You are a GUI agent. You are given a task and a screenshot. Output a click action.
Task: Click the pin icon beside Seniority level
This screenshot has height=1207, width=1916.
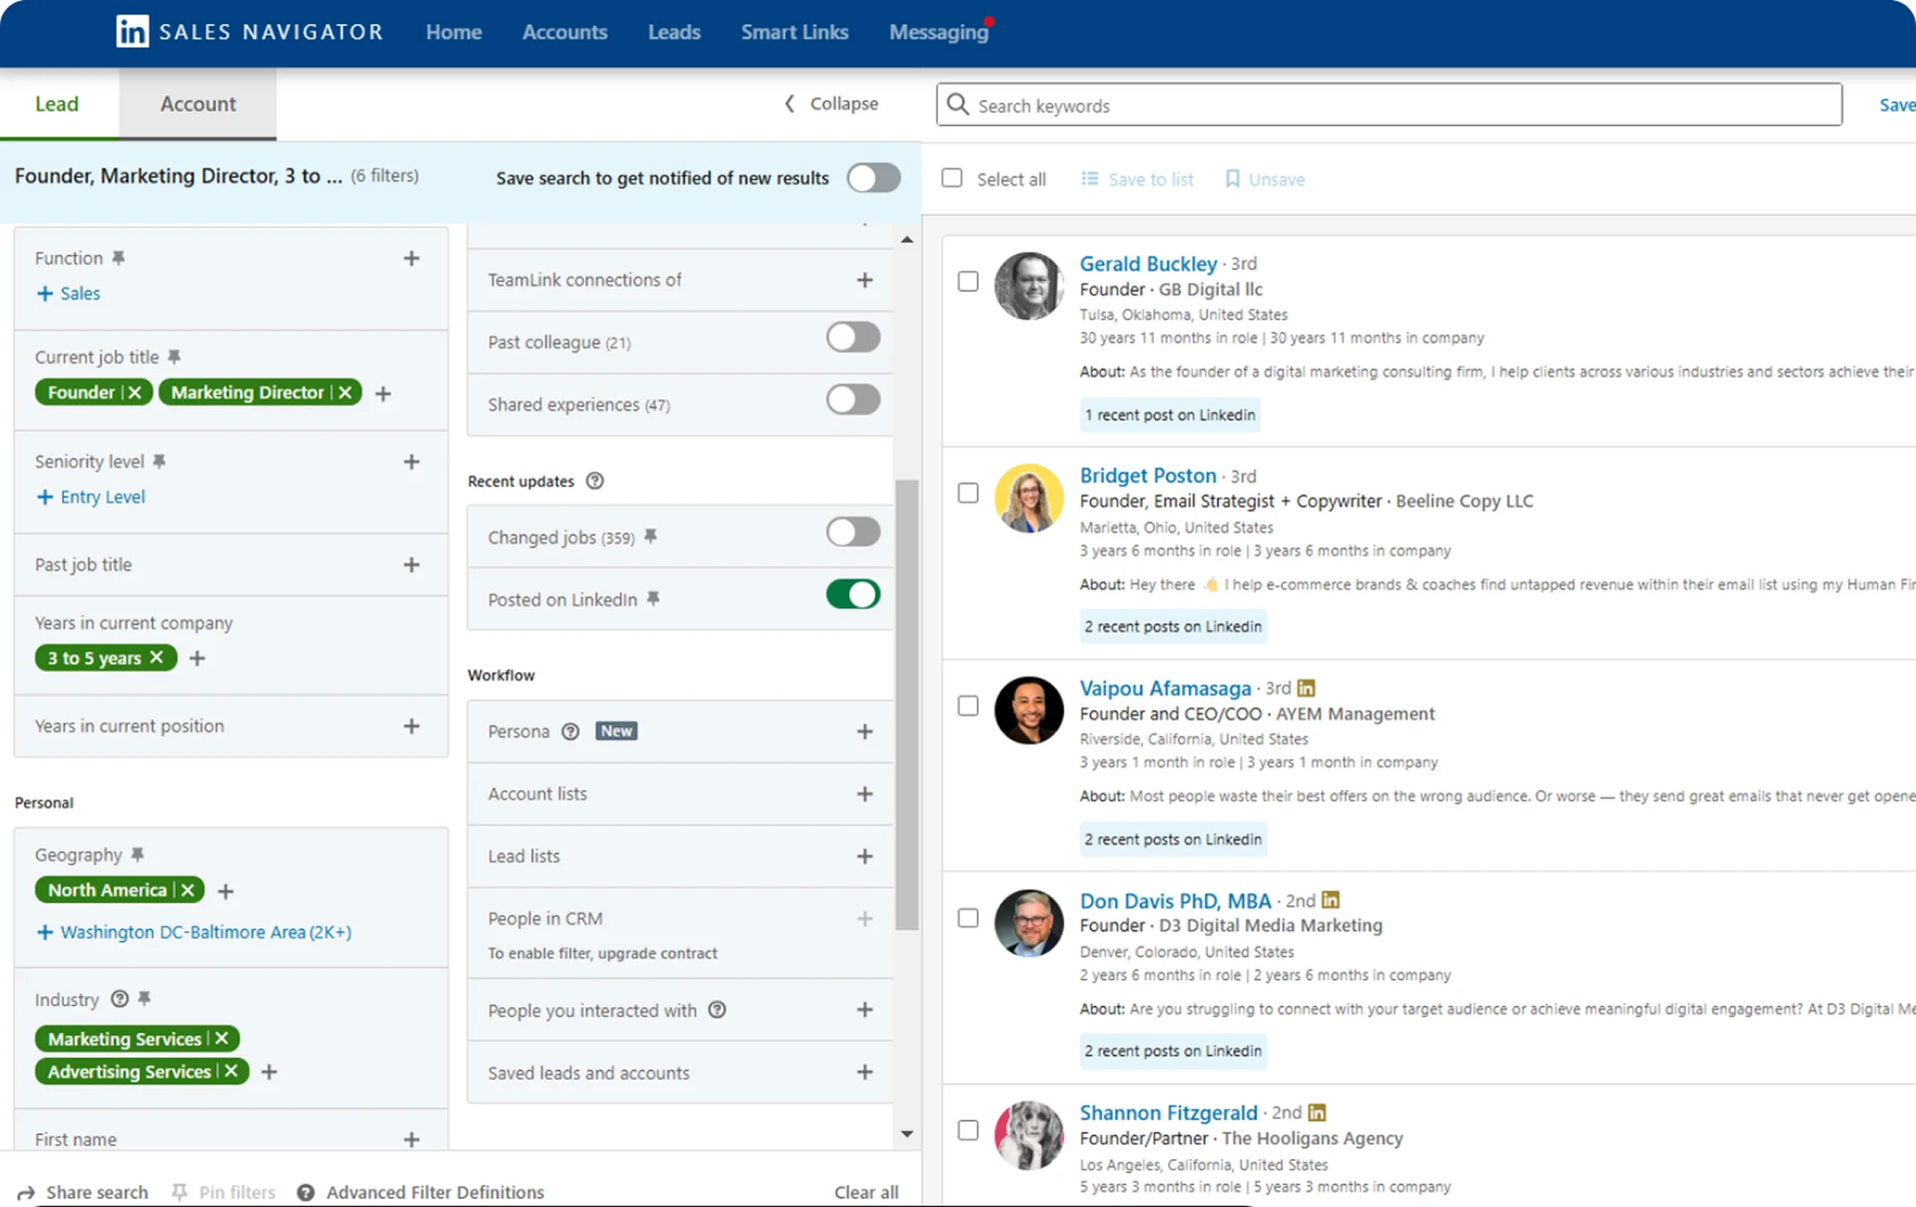click(x=159, y=461)
